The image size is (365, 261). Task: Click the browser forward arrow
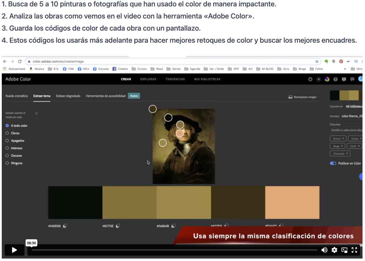point(12,61)
